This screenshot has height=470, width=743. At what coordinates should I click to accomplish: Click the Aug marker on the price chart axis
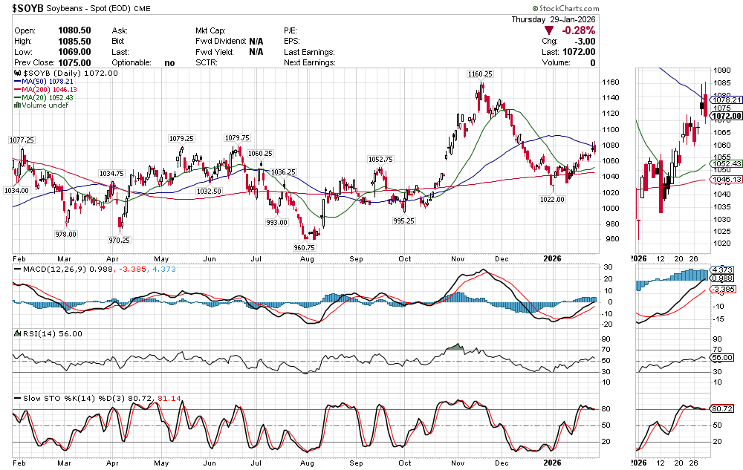(306, 259)
